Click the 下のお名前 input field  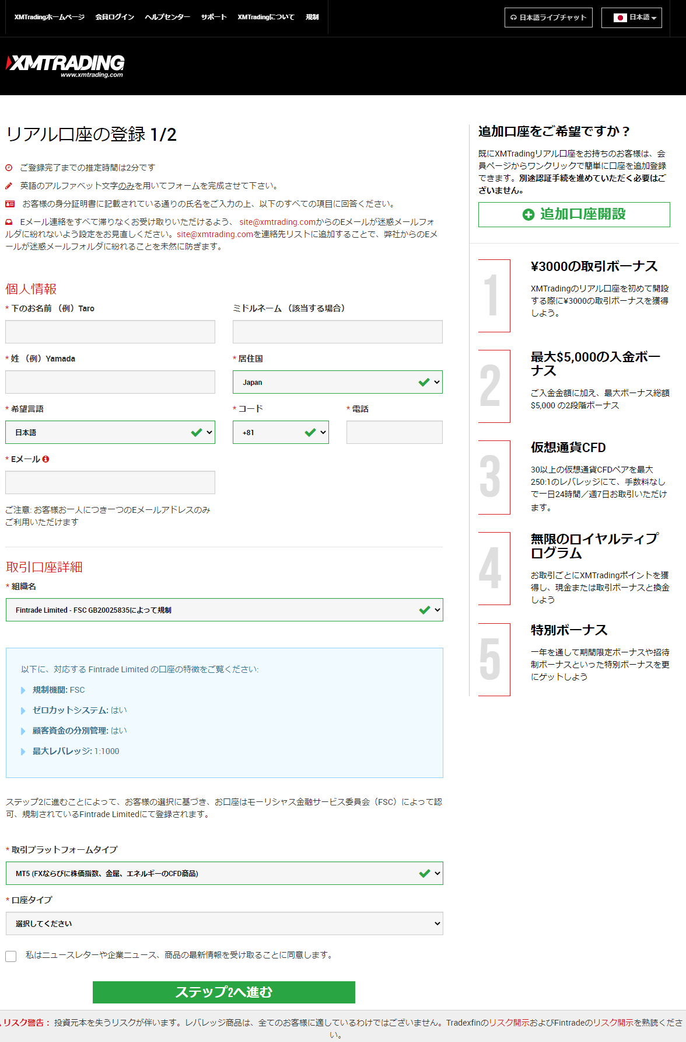110,332
